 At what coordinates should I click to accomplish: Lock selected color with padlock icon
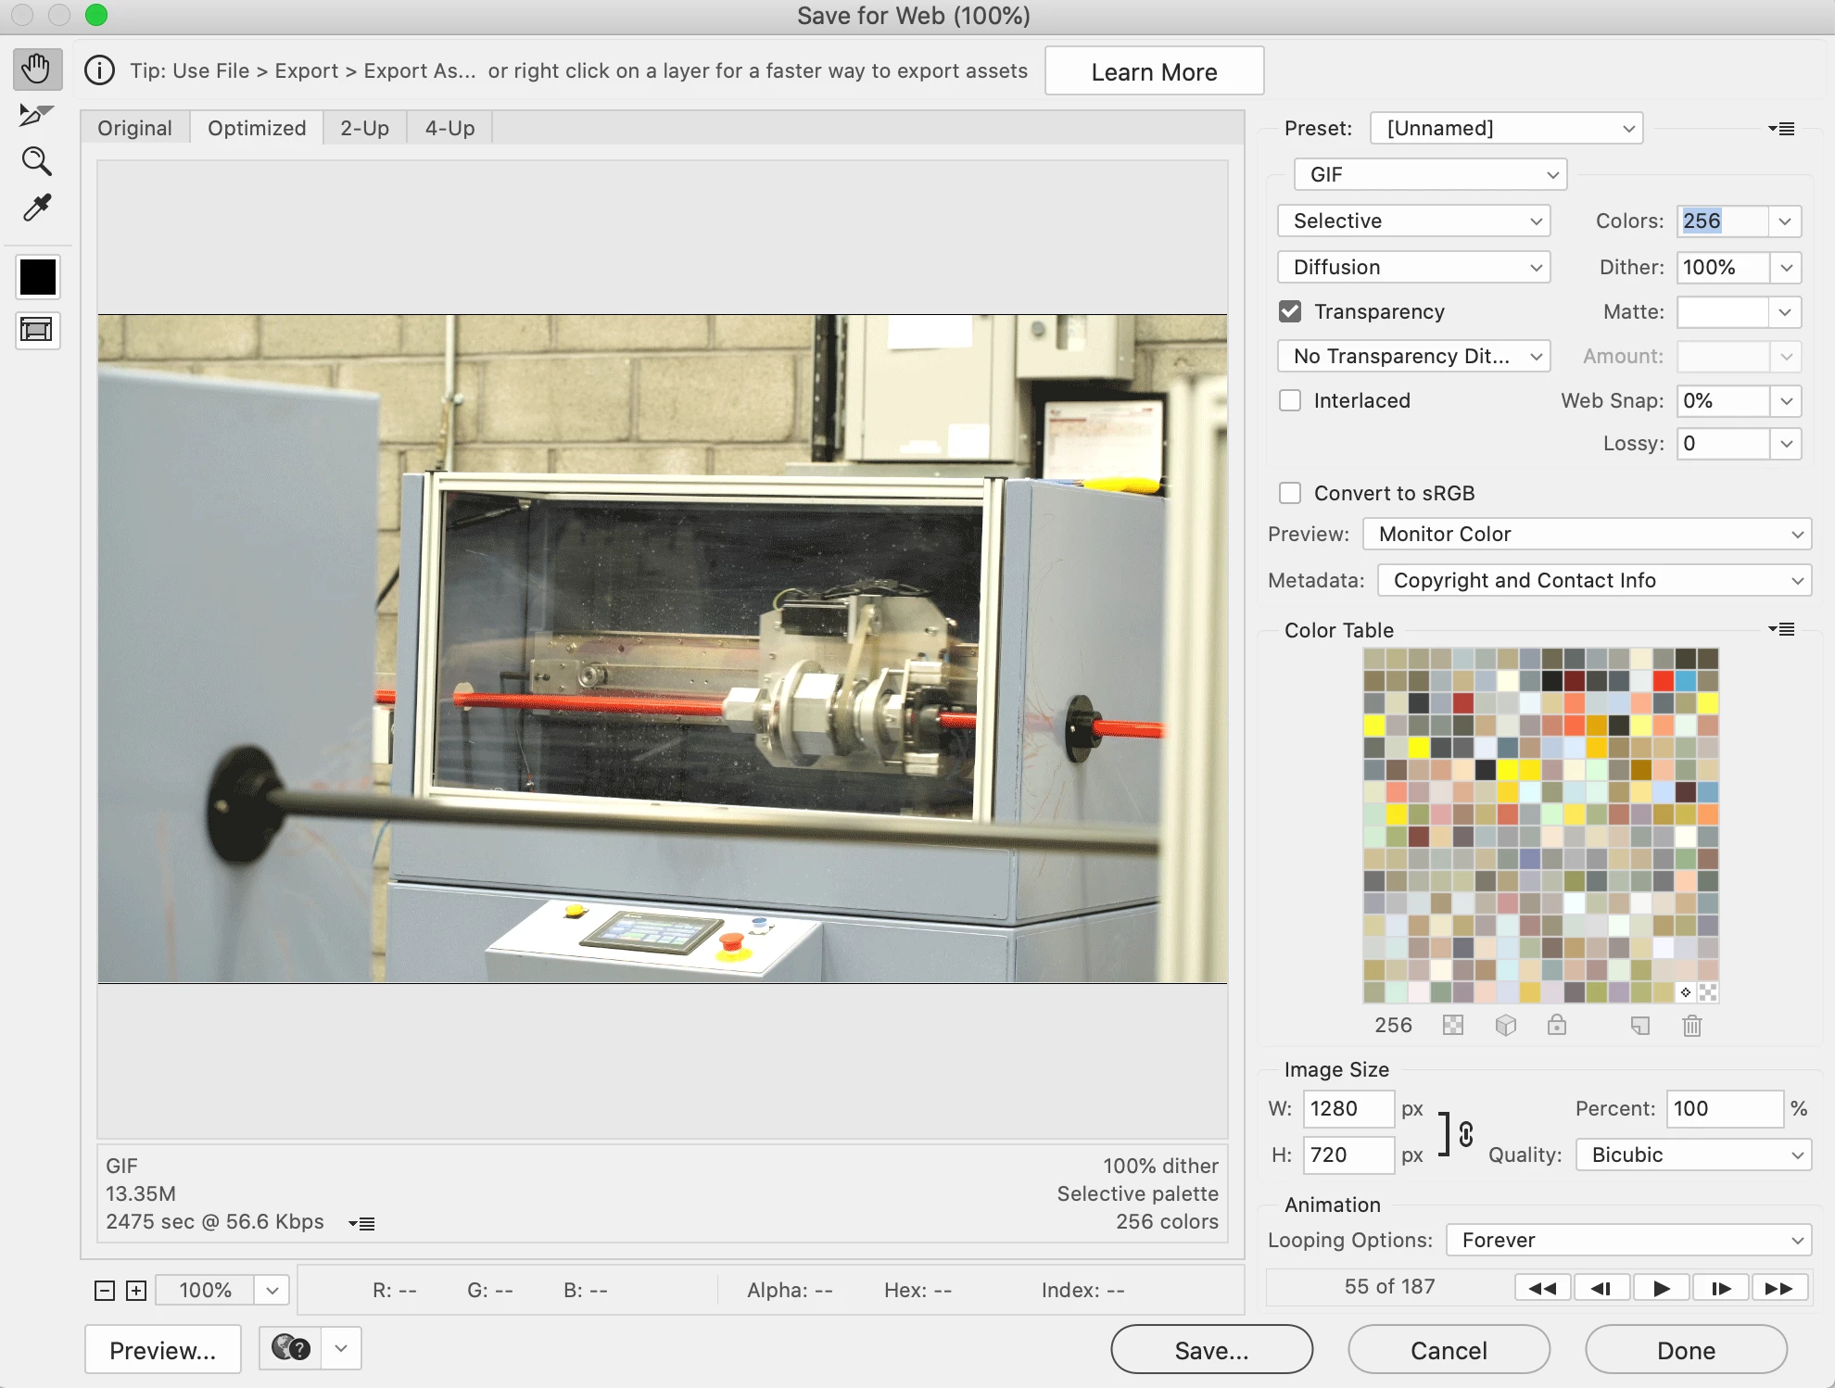click(1556, 1026)
